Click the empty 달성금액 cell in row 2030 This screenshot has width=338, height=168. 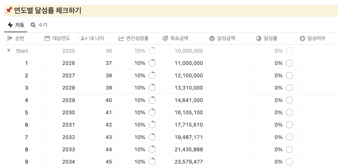tap(230, 112)
